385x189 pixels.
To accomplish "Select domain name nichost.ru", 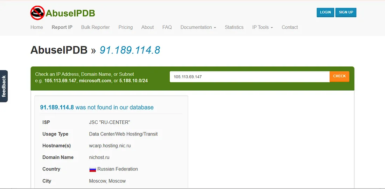I will [99, 157].
